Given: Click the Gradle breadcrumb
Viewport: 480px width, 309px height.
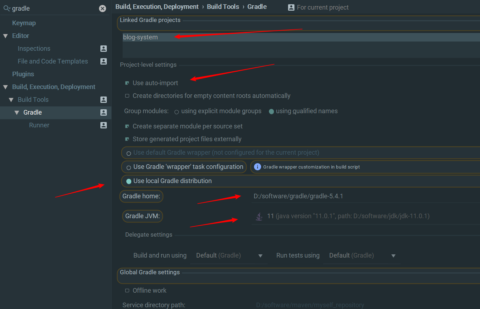Looking at the screenshot, I should click(257, 7).
